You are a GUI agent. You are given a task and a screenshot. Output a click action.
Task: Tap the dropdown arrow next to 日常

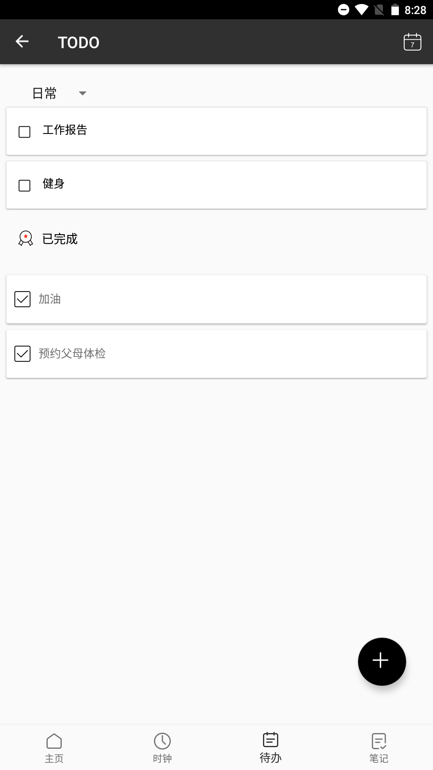pyautogui.click(x=83, y=93)
